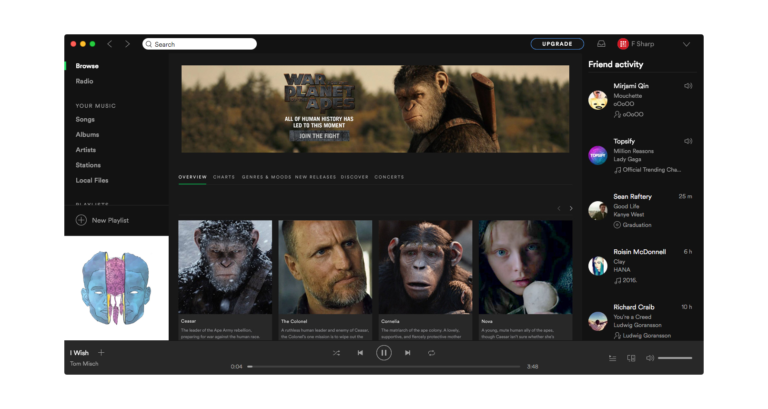Open the inbox tray icon
Image resolution: width=768 pixels, height=409 pixels.
pos(601,44)
